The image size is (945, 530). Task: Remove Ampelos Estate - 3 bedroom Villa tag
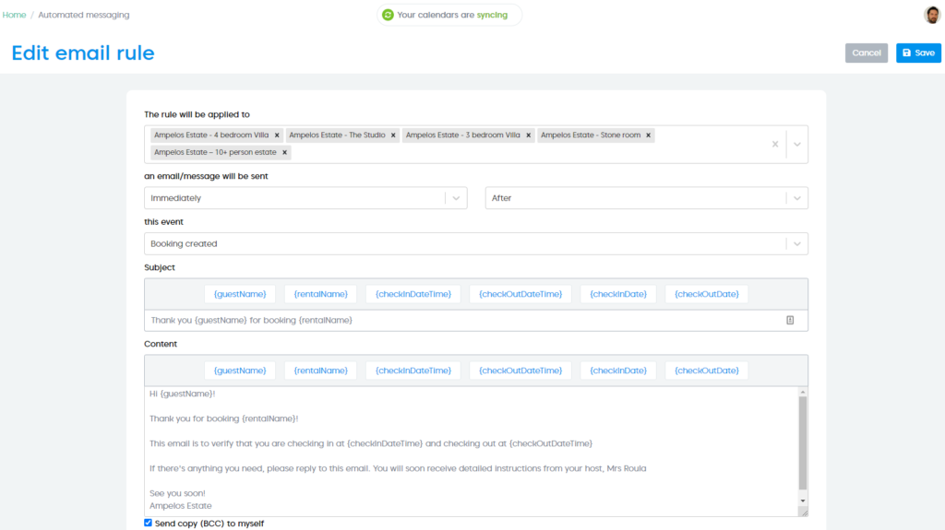[528, 135]
